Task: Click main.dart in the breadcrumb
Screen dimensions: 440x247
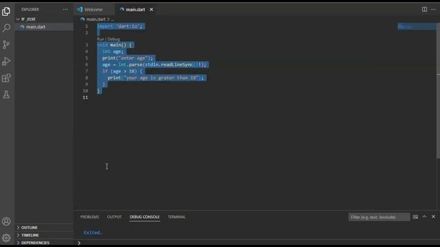Action: tap(96, 19)
